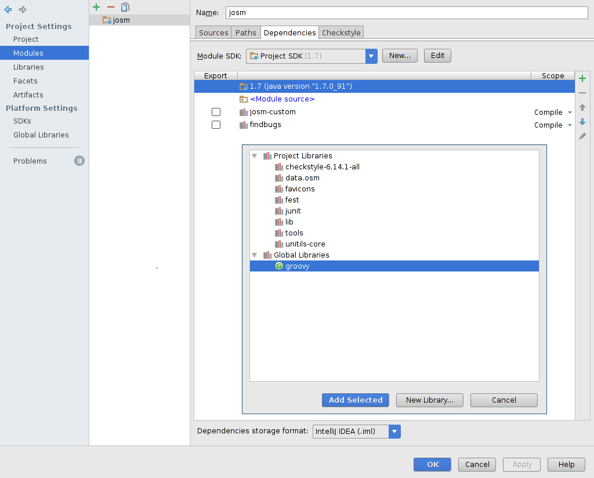This screenshot has height=478, width=594.
Task: Click the josm module folder icon
Action: [x=107, y=20]
